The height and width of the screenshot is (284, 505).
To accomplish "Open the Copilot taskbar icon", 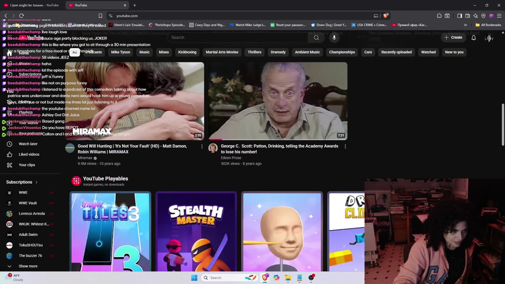I will 277,278.
